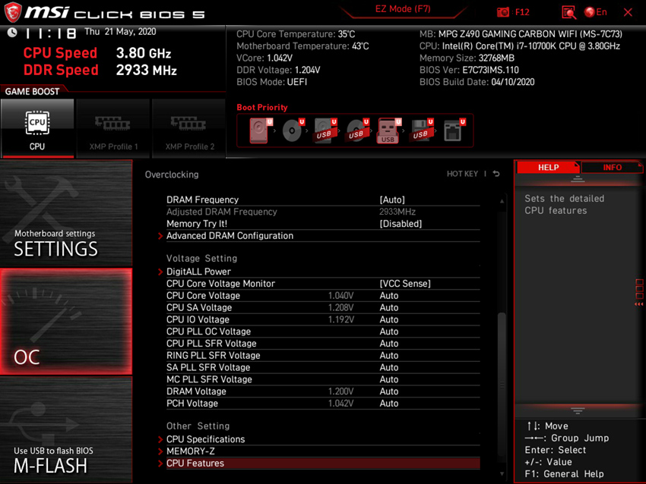Click the HOT KEY label

[x=462, y=174]
